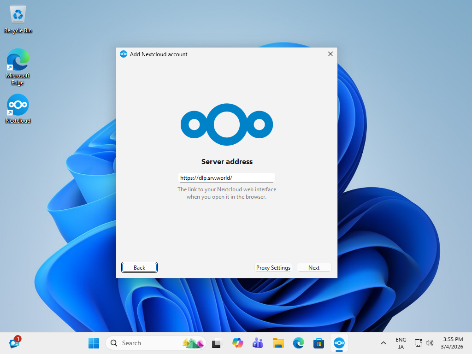Click the 'link to your Nextcloud web interface' hint text
472x354 pixels.
tap(227, 193)
